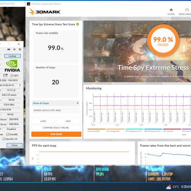Click the 54 FPS speed overlay readout
The height and width of the screenshot is (191, 191).
coord(48,174)
